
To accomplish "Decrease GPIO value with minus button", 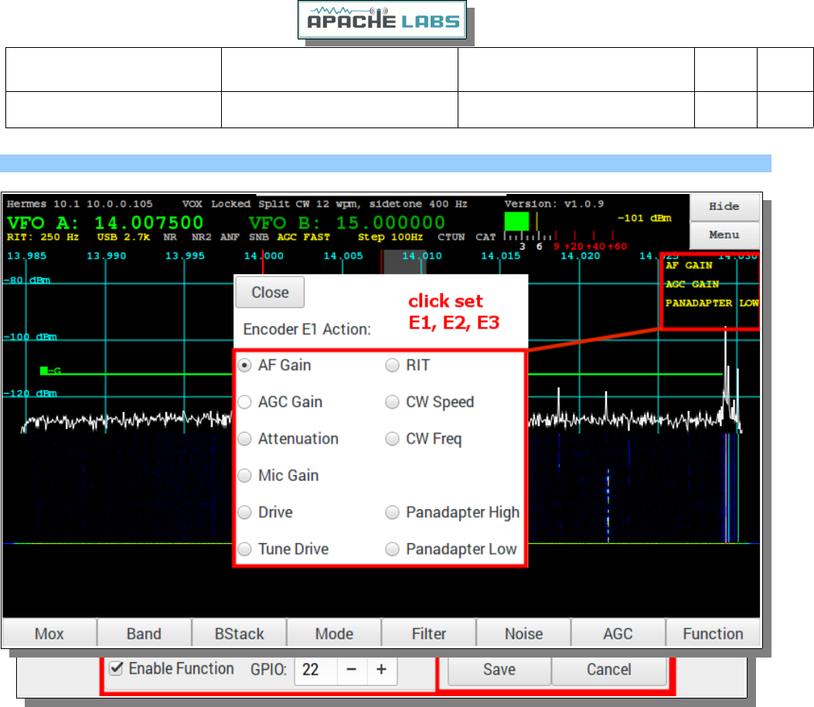I will pos(352,669).
